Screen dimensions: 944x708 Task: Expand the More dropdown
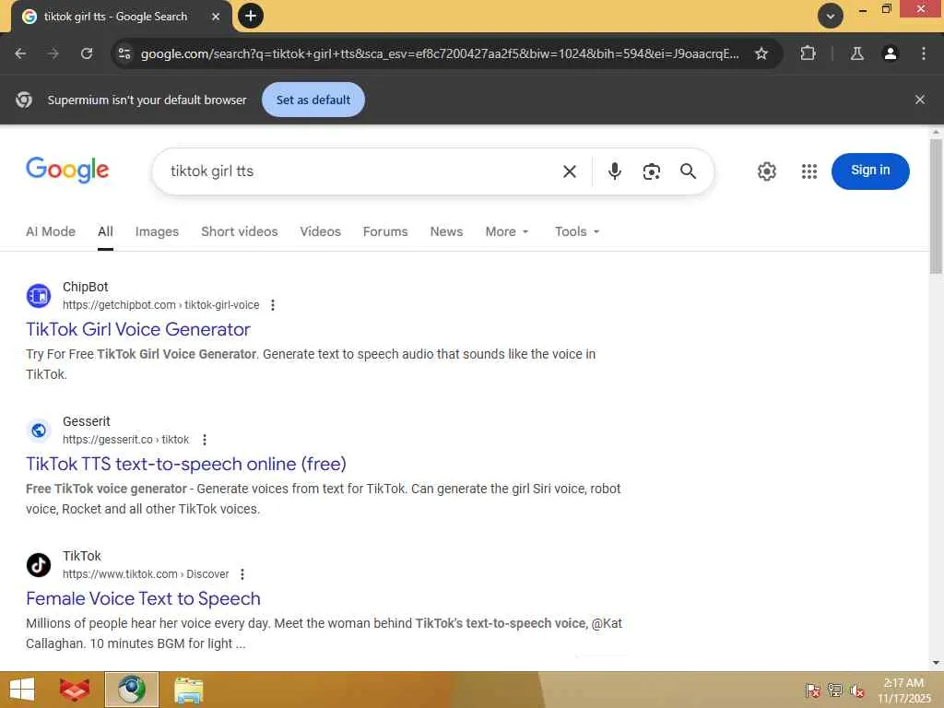[x=507, y=231]
